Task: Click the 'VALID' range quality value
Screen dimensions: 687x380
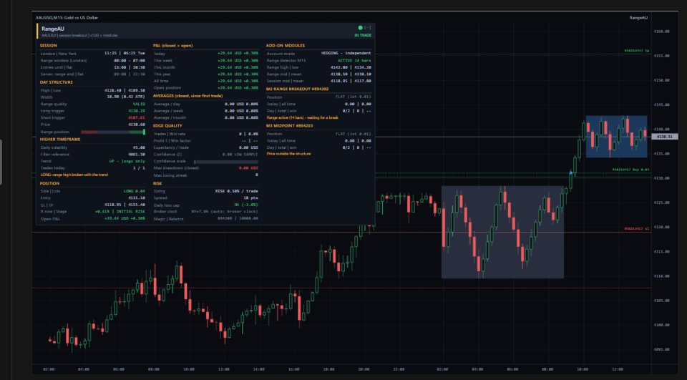Action: click(139, 104)
